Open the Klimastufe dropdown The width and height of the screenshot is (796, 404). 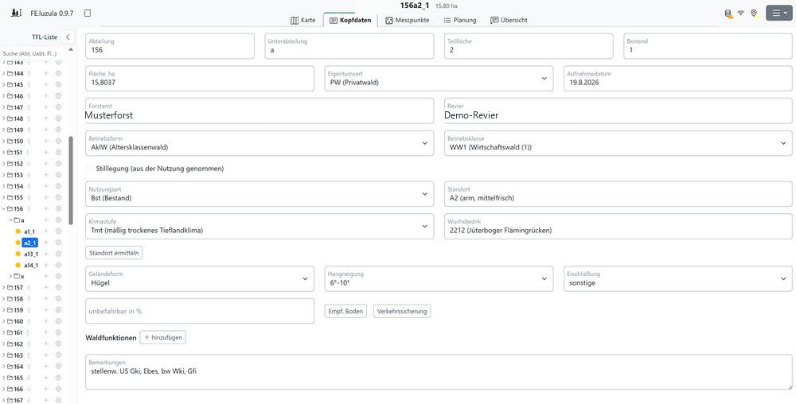pyautogui.click(x=259, y=226)
